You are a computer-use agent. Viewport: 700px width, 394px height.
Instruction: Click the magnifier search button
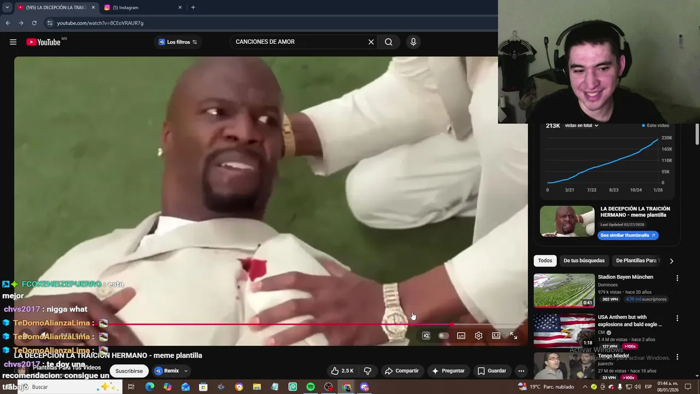388,42
